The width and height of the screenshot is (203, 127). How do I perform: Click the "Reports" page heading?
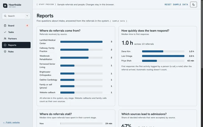45,16
